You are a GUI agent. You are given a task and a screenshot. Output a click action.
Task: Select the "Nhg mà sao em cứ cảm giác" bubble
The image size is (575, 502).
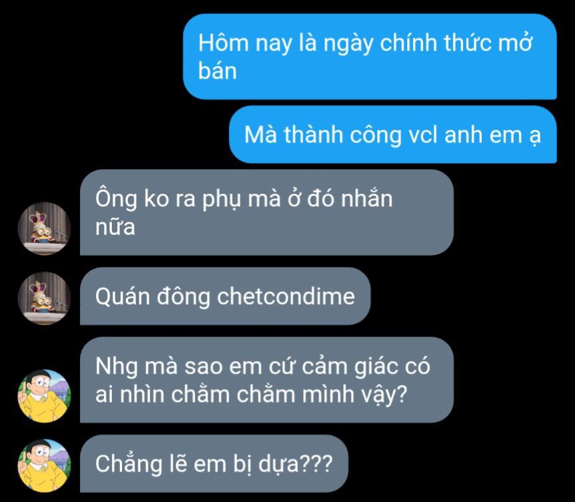pos(267,380)
